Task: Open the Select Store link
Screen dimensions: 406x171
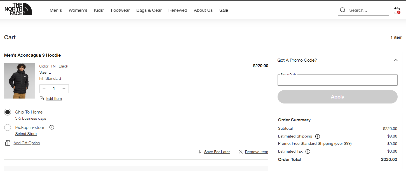Action: point(26,134)
